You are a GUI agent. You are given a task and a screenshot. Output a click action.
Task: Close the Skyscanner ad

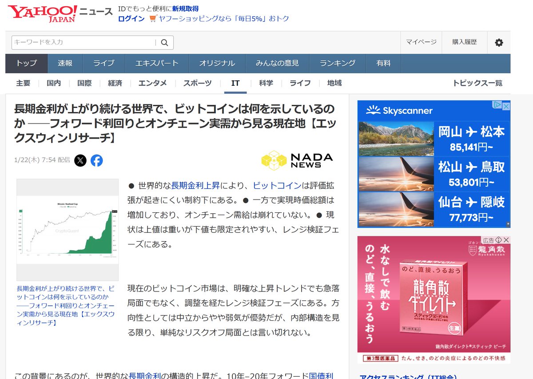506,106
